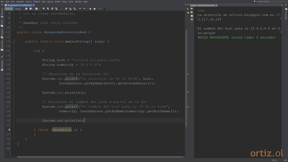This screenshot has width=288, height=162.
Task: Open the Tools menu
Action: [71, 2]
